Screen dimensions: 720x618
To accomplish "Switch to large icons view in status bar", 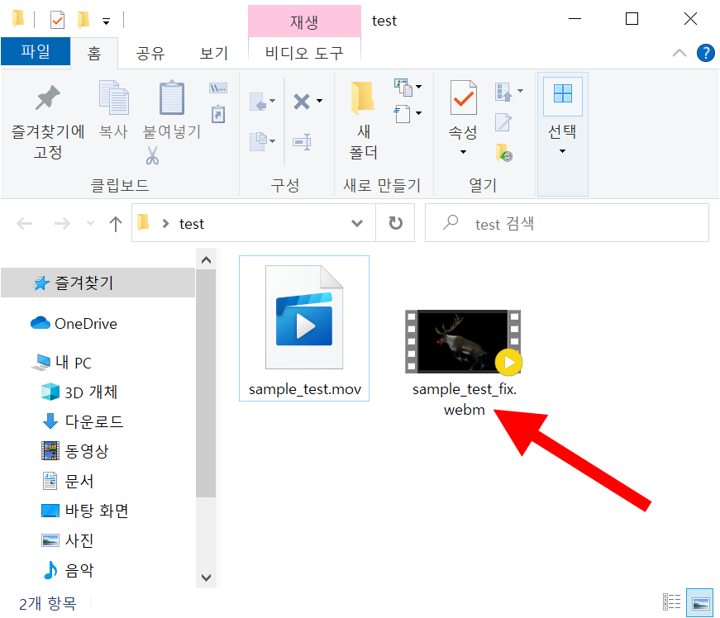I will pyautogui.click(x=700, y=602).
